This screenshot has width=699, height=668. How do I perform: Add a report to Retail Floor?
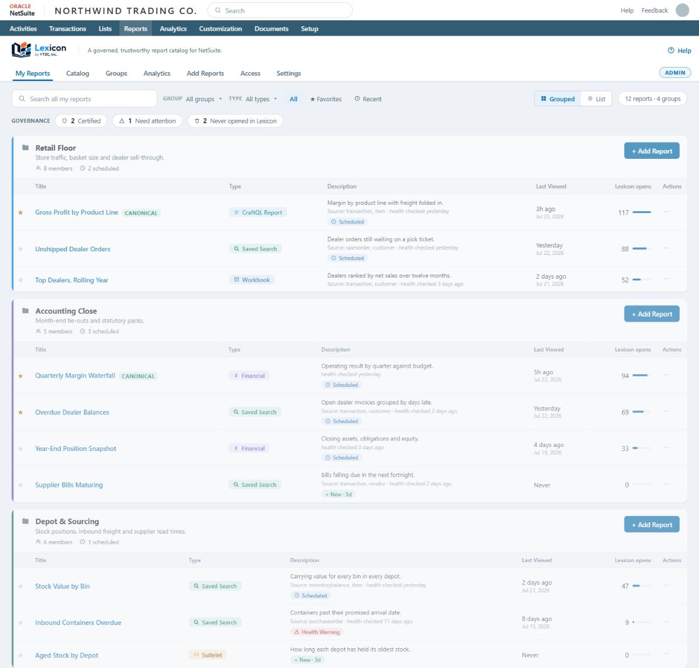coord(652,151)
